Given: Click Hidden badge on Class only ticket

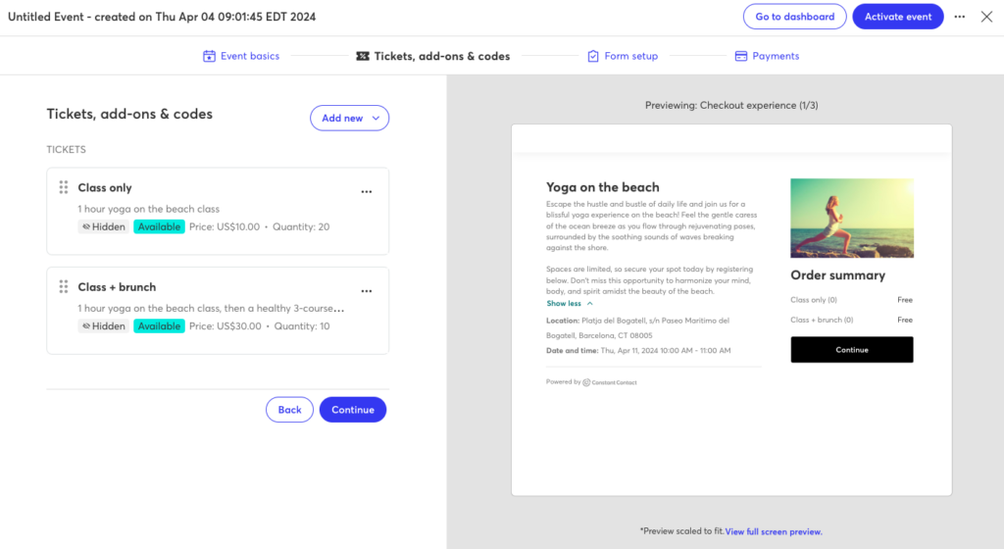Looking at the screenshot, I should click(103, 226).
